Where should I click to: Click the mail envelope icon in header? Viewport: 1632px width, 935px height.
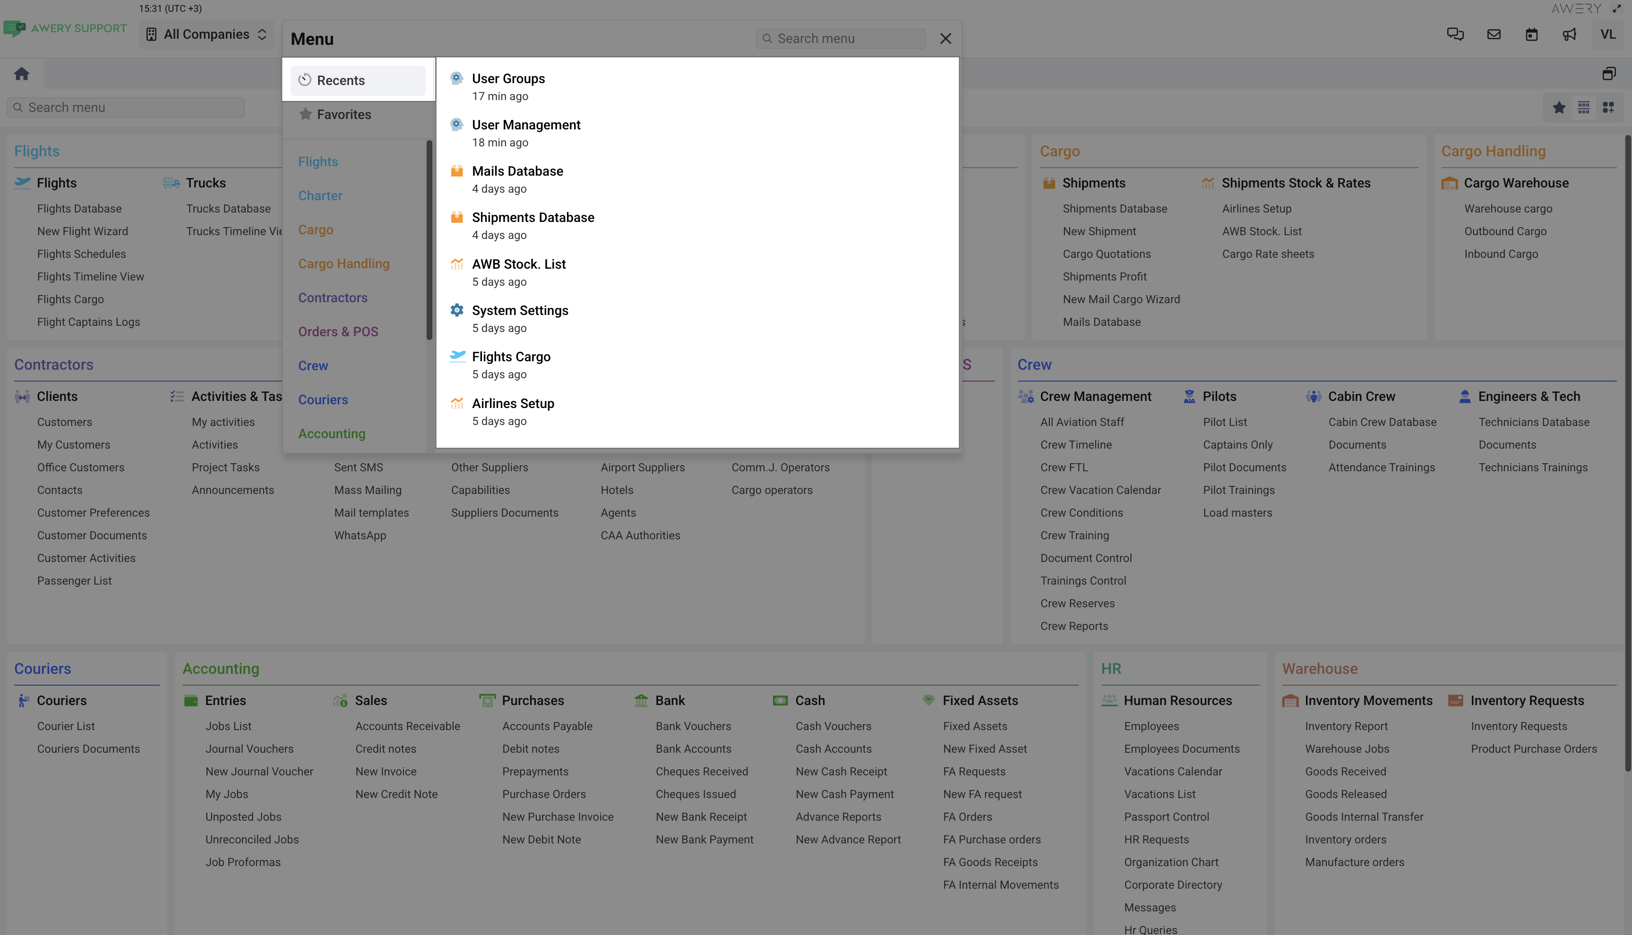point(1493,34)
